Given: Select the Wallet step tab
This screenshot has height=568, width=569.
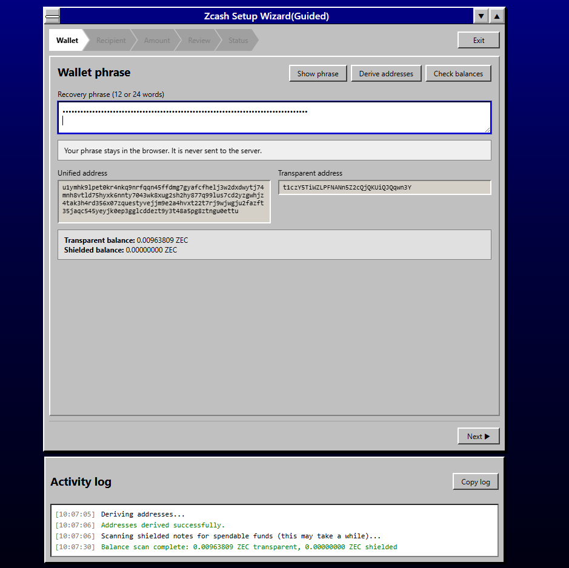Looking at the screenshot, I should tap(67, 40).
